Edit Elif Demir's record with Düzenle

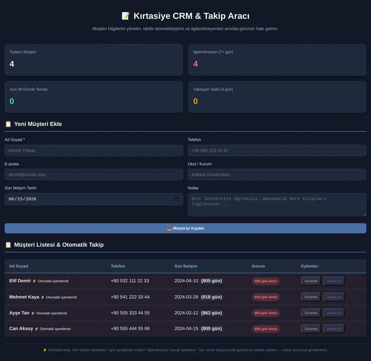coord(311,281)
